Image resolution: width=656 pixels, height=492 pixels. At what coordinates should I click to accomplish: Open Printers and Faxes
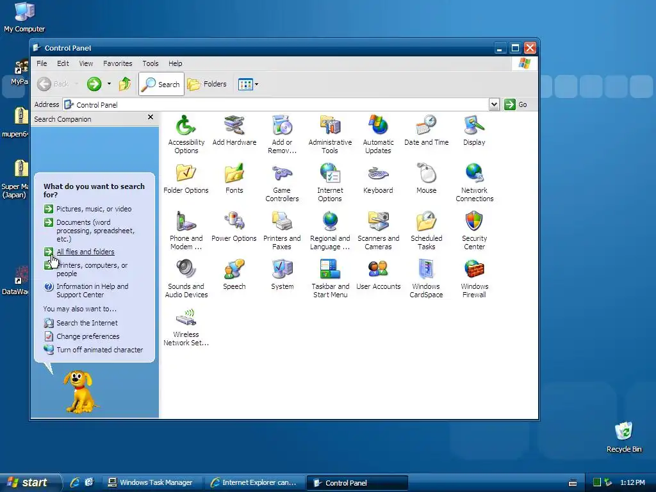point(282,231)
